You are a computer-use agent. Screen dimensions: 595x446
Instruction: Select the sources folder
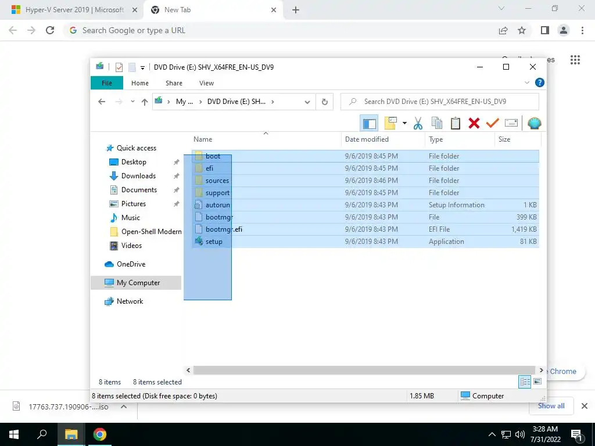(365, 181)
